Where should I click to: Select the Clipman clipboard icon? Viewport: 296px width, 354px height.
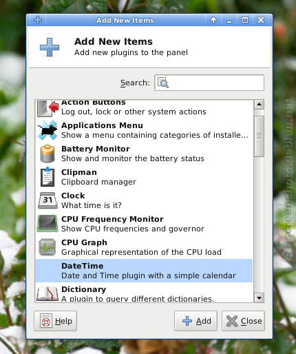tap(47, 177)
